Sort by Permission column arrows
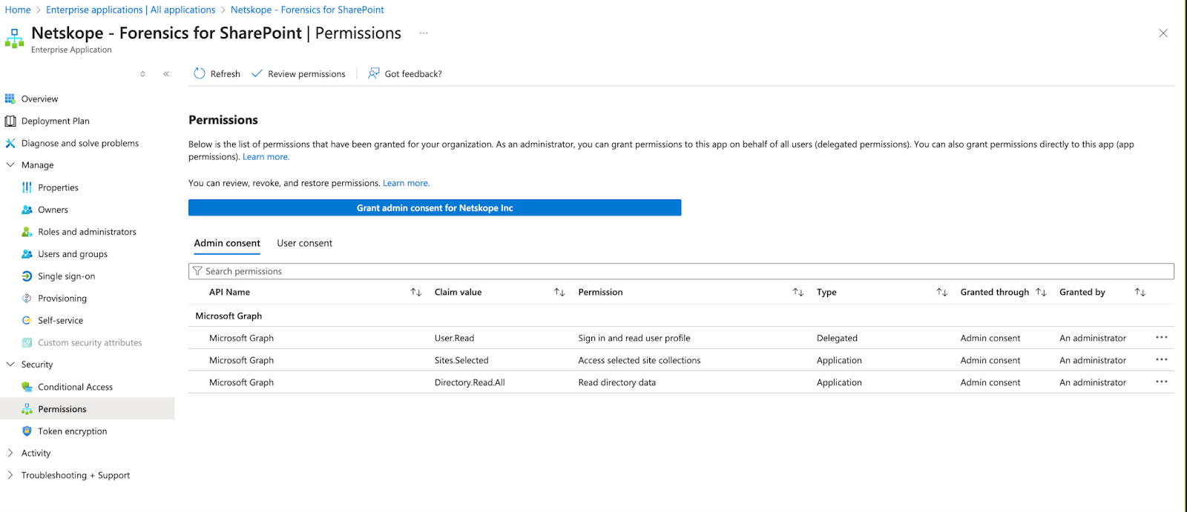This screenshot has width=1187, height=512. (x=798, y=292)
